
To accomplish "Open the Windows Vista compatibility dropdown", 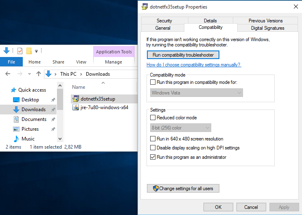I will click(197, 93).
